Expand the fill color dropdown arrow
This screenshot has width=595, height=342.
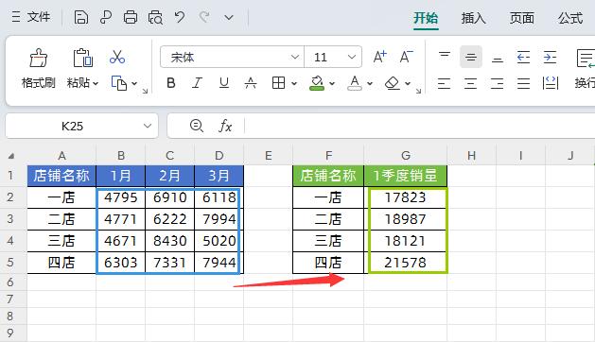pyautogui.click(x=332, y=83)
